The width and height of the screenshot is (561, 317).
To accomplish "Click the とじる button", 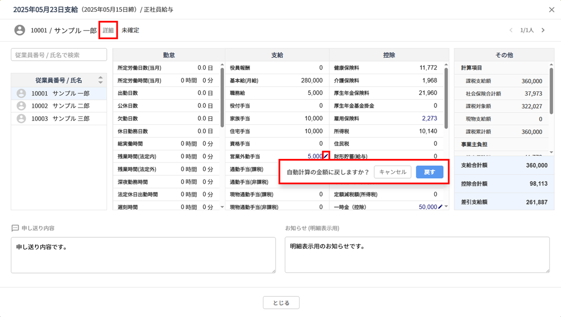I will (281, 303).
